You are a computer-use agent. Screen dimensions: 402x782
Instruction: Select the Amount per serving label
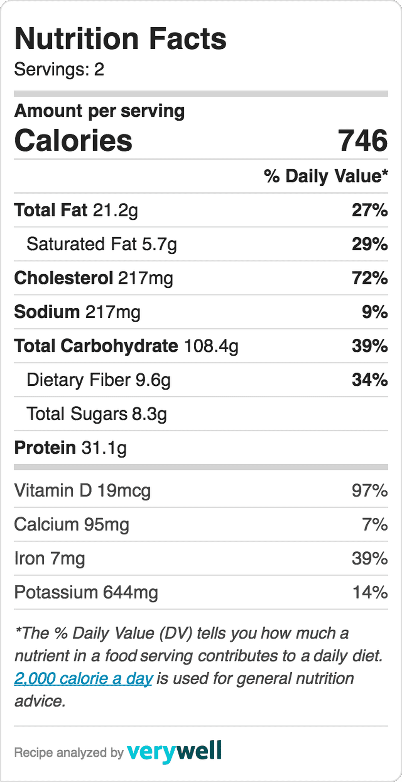[x=99, y=111]
